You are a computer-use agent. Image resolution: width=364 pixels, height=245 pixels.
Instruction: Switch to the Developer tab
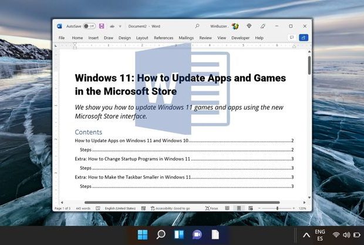click(x=240, y=38)
